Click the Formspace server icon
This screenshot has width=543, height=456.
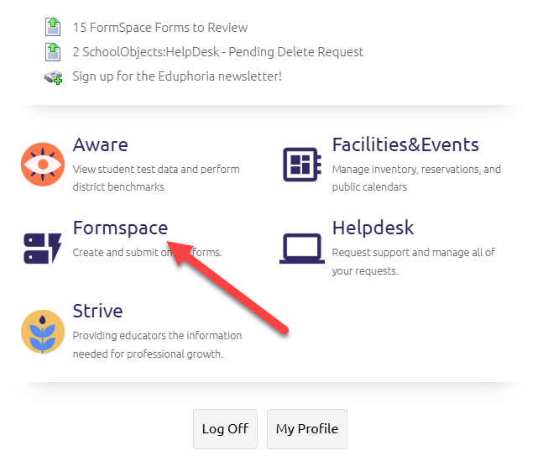tap(43, 248)
